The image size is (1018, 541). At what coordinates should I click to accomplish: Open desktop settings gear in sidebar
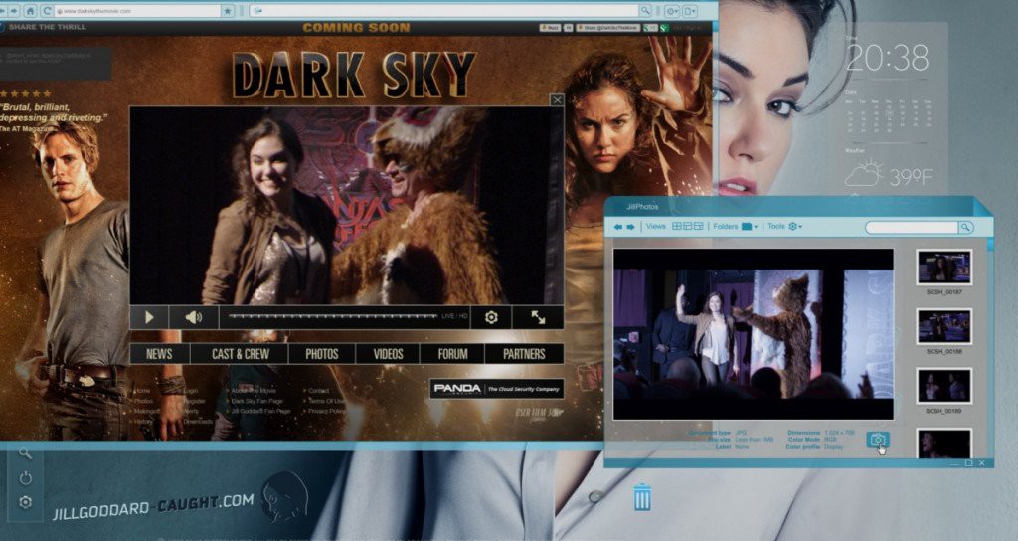(26, 502)
